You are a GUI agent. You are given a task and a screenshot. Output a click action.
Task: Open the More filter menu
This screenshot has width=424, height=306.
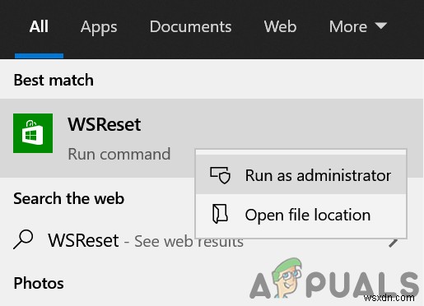[358, 26]
